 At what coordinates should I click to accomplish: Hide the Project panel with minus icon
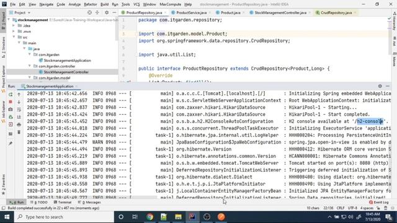click(x=114, y=12)
